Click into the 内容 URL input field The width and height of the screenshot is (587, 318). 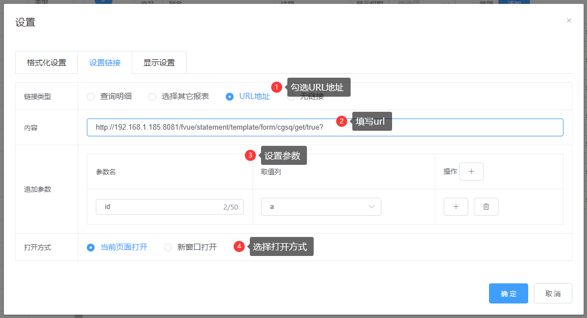click(324, 127)
